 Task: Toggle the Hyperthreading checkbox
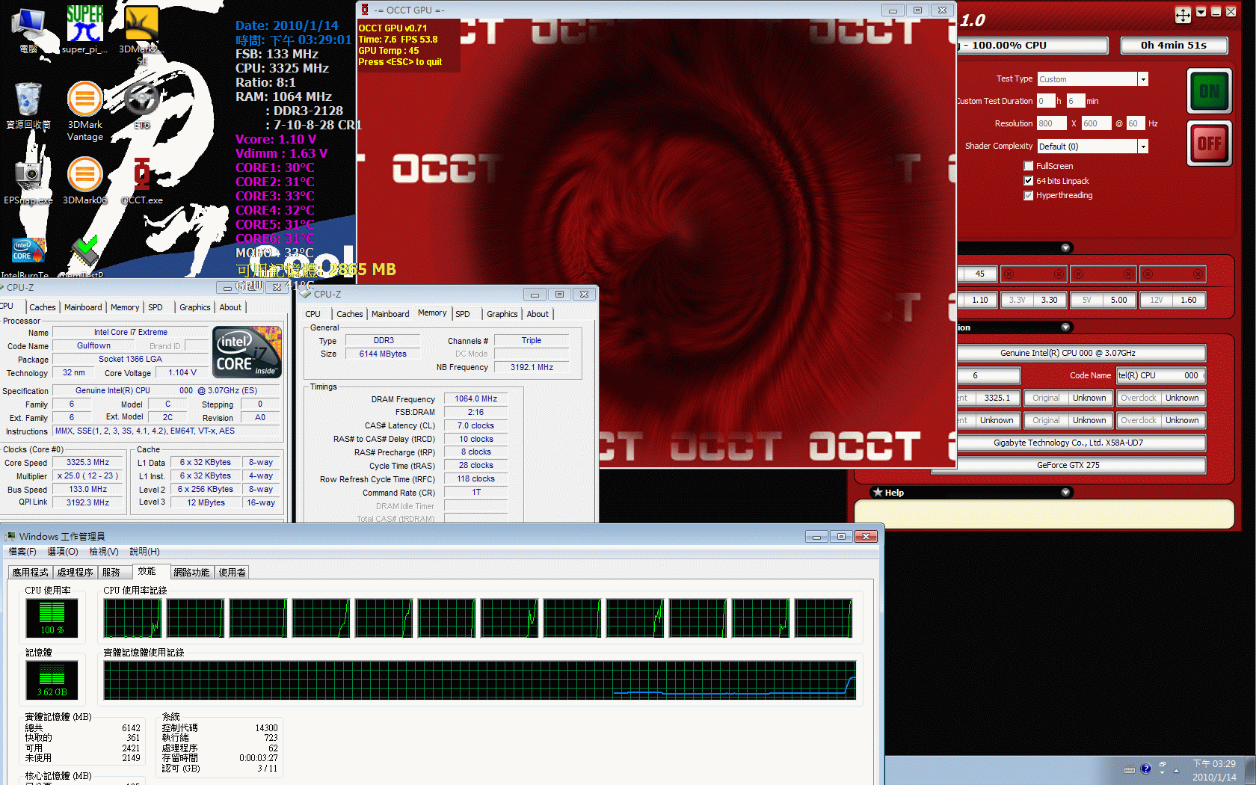1029,196
